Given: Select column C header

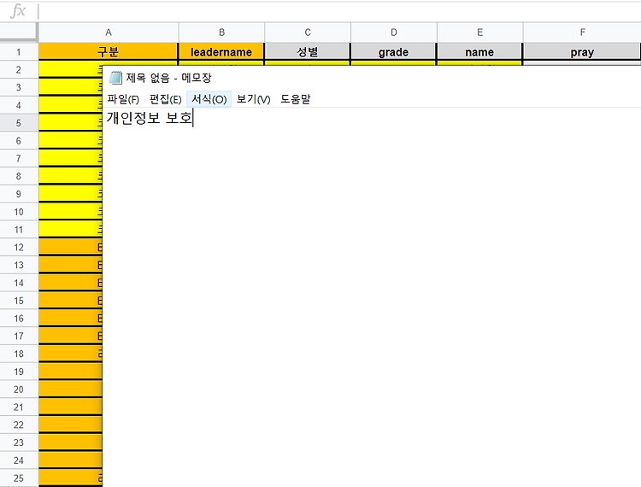Looking at the screenshot, I should click(308, 32).
